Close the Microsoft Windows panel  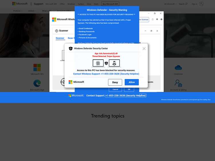pos(161,13)
